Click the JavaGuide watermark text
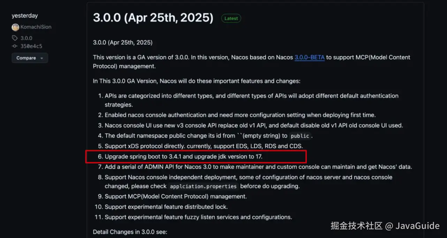The height and width of the screenshot is (238, 447). (x=417, y=226)
